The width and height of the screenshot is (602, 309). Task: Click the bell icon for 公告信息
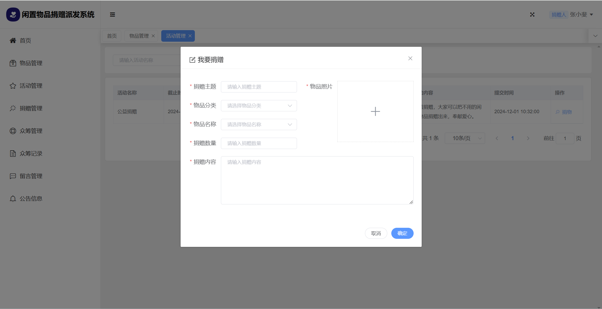[x=13, y=199]
